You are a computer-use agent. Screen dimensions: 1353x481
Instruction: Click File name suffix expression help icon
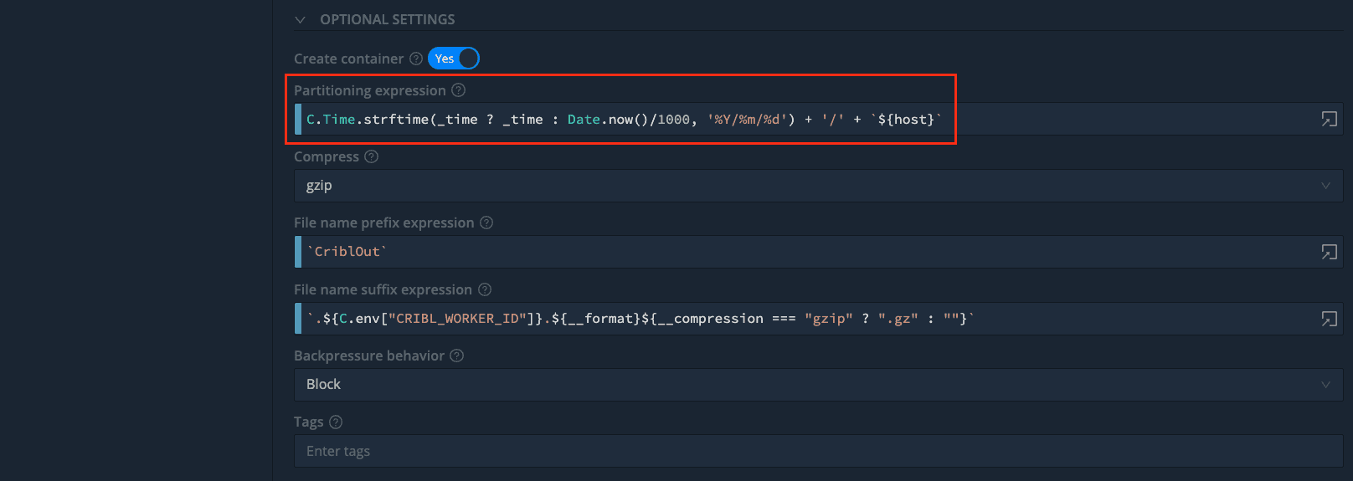click(485, 289)
